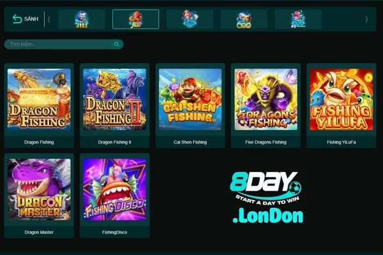Open the JILI provider tab
Viewport: 383px width, 255px height.
(82, 19)
